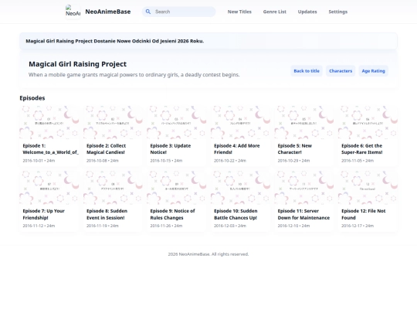Screen dimensions: 417x313
Task: Open Episode 5 thumbnail image
Action: point(304,122)
